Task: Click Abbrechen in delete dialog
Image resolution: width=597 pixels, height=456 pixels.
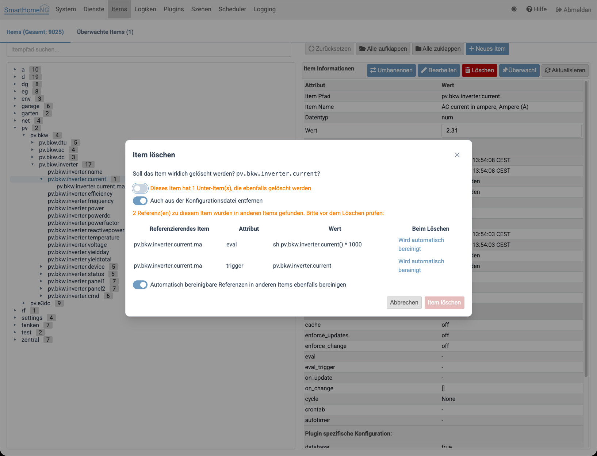Action: coord(404,302)
